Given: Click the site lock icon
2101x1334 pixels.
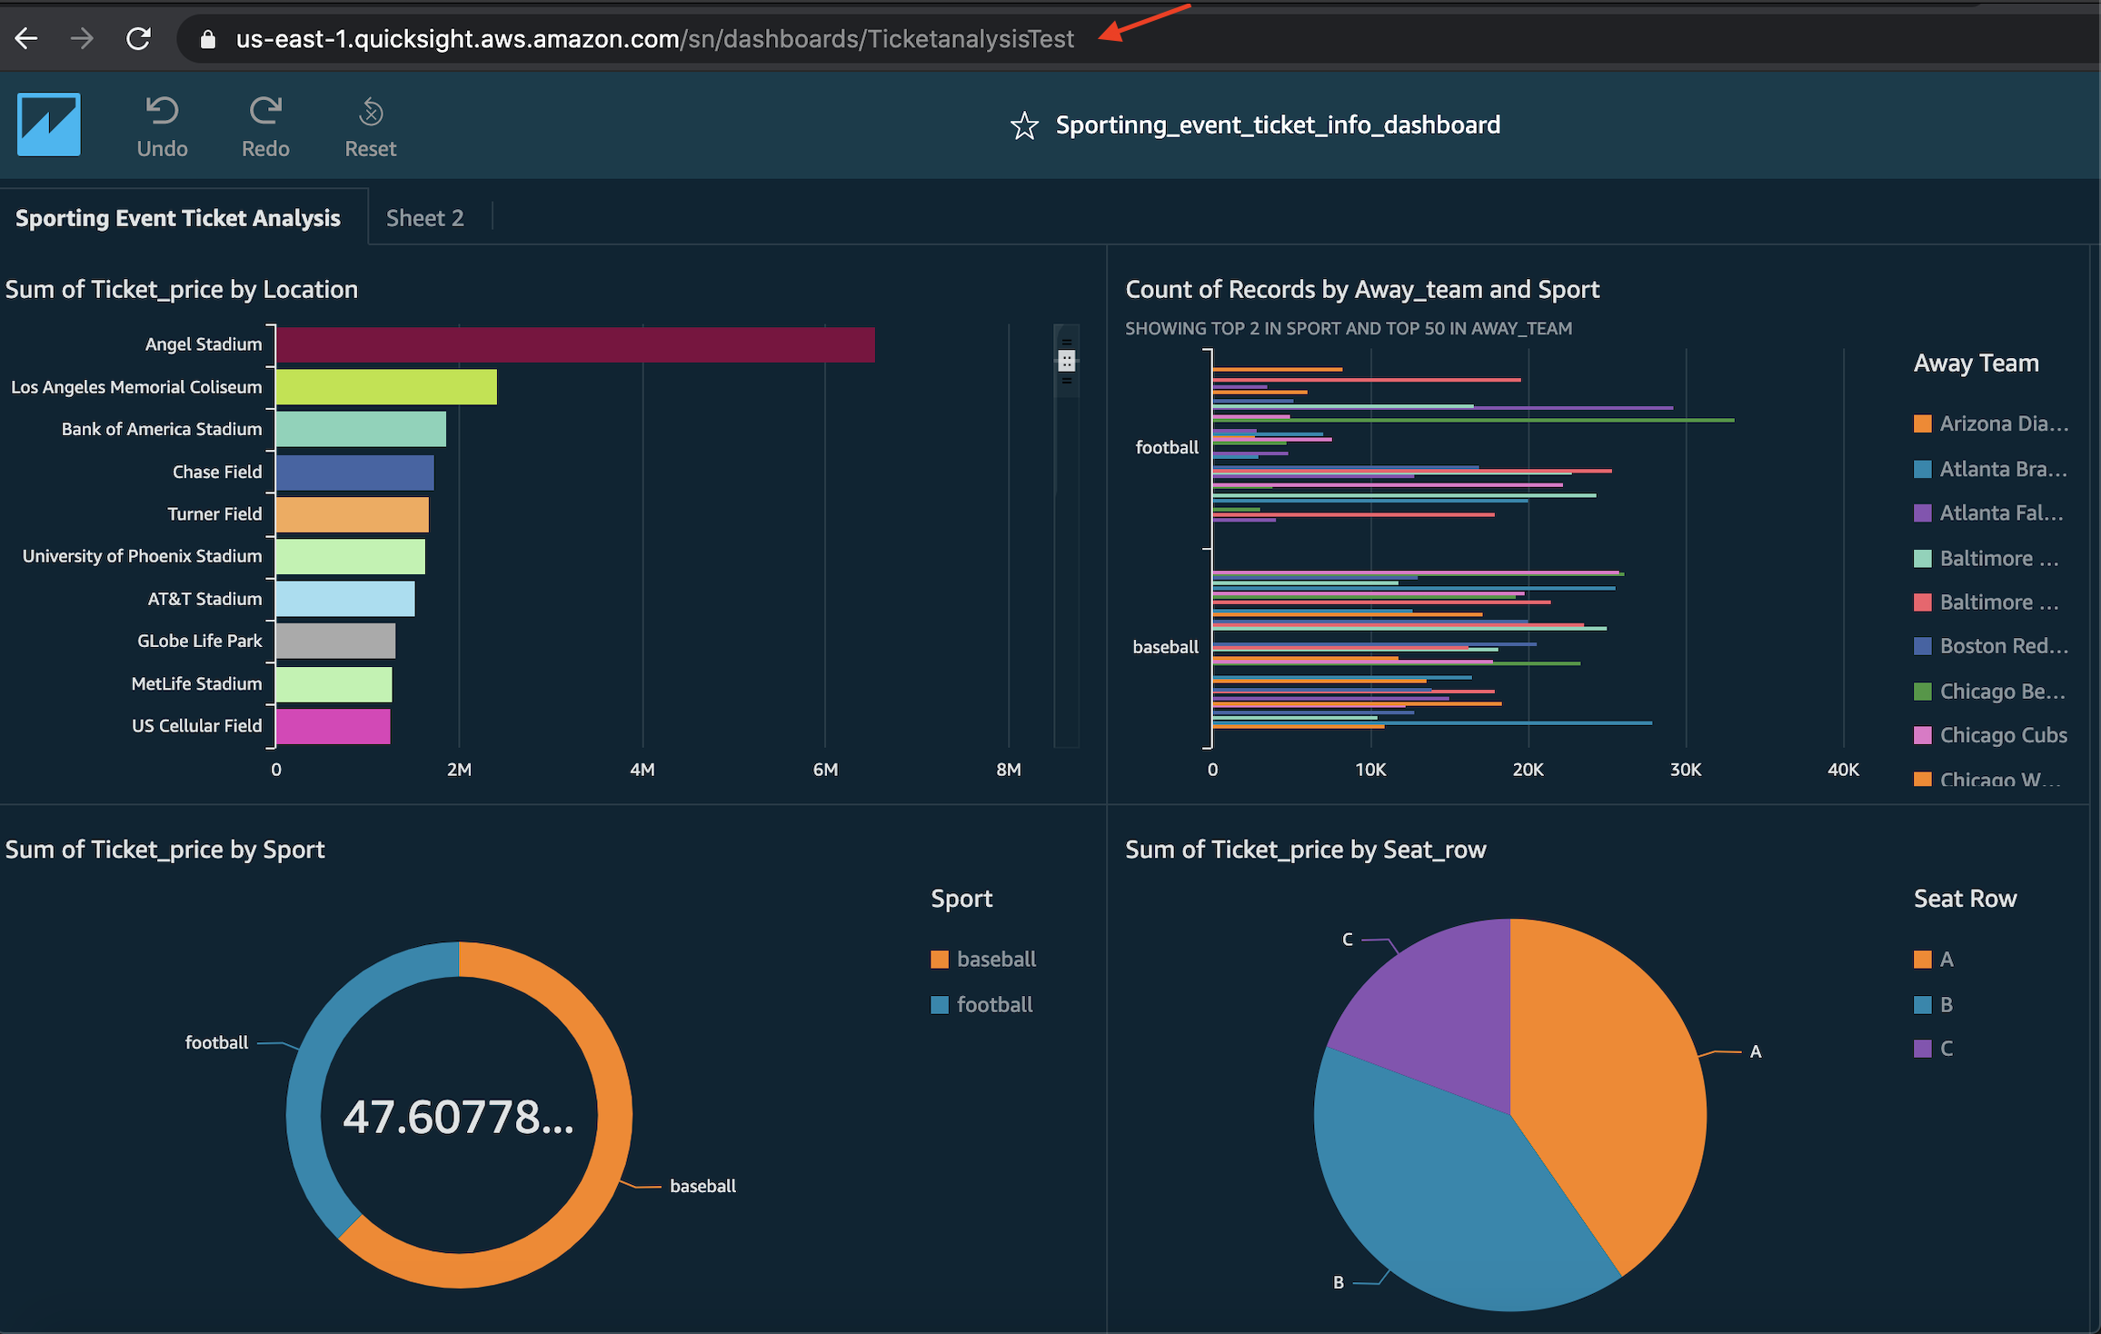Looking at the screenshot, I should (x=207, y=39).
